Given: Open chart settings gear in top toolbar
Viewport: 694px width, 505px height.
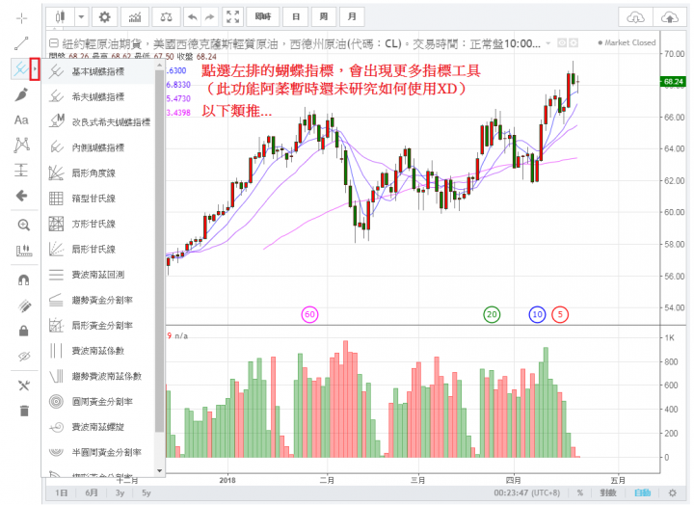Looking at the screenshot, I should (x=104, y=17).
